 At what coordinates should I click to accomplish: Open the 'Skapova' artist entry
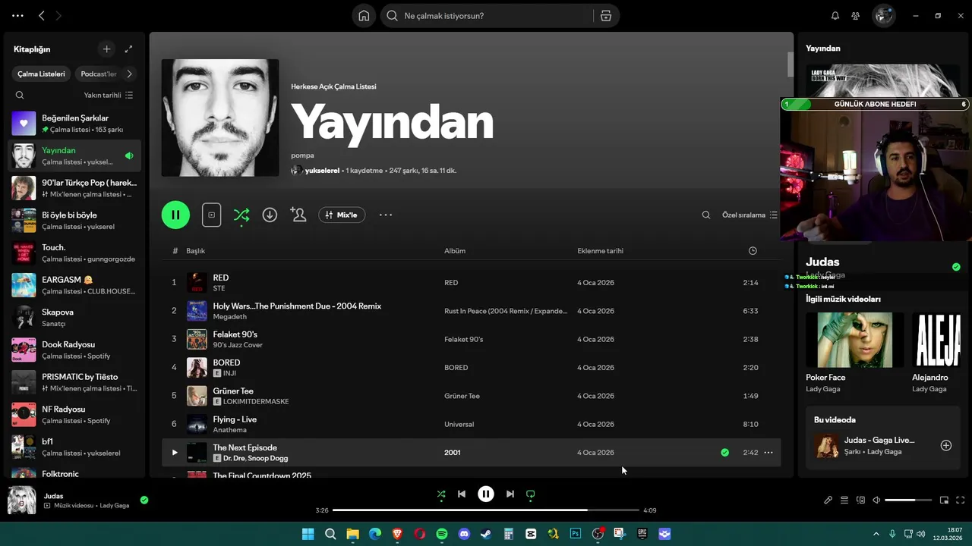tap(74, 318)
